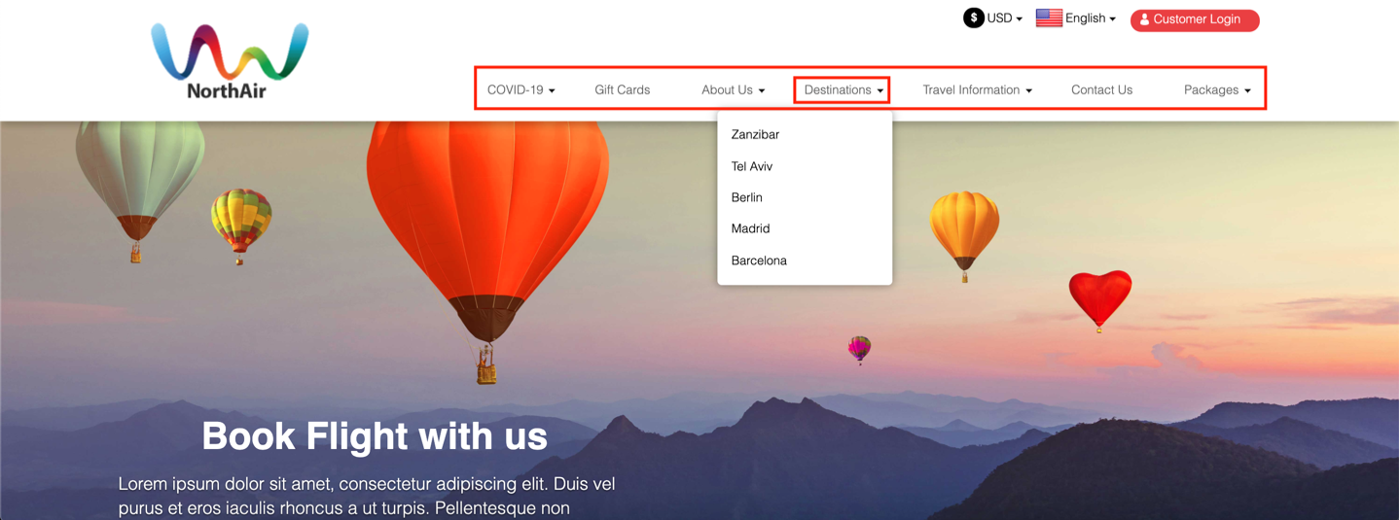Expand the Travel Information menu
The width and height of the screenshot is (1400, 520).
pyautogui.click(x=978, y=89)
